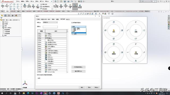Image resolution: width=170 pixels, height=95 pixels.
Task: Click the Undo icon in quick access toolbar
Action: tap(72, 1)
